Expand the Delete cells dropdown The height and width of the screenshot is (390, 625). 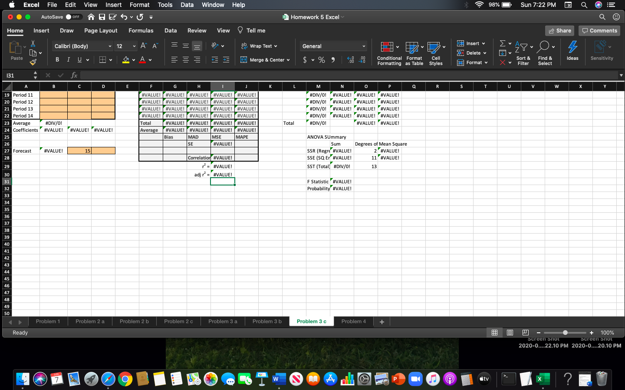click(485, 53)
